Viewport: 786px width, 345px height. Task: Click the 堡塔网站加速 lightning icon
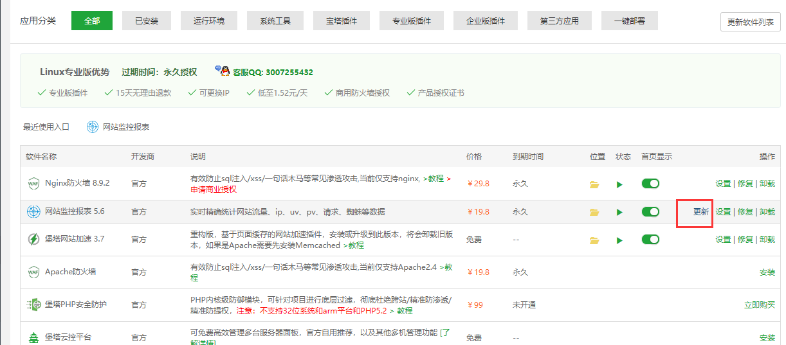(x=33, y=239)
